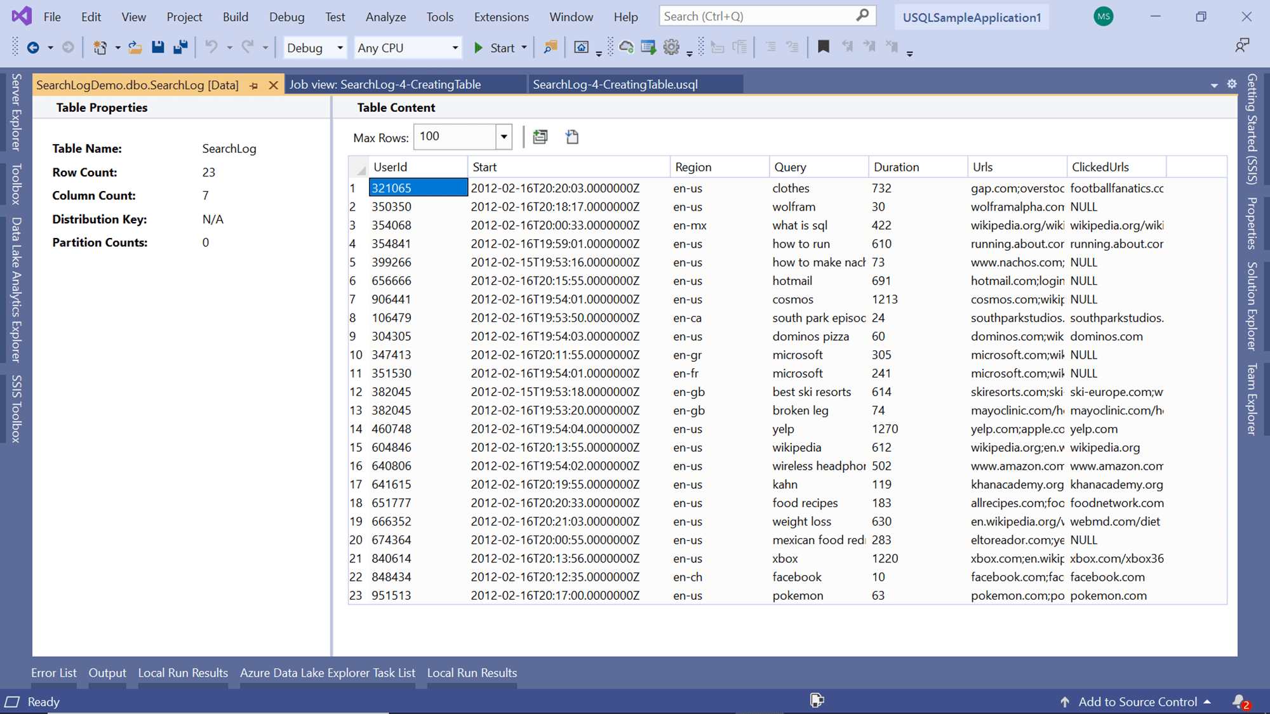Open the Any CPU platform dropdown
Image resolution: width=1270 pixels, height=714 pixels.
point(455,48)
